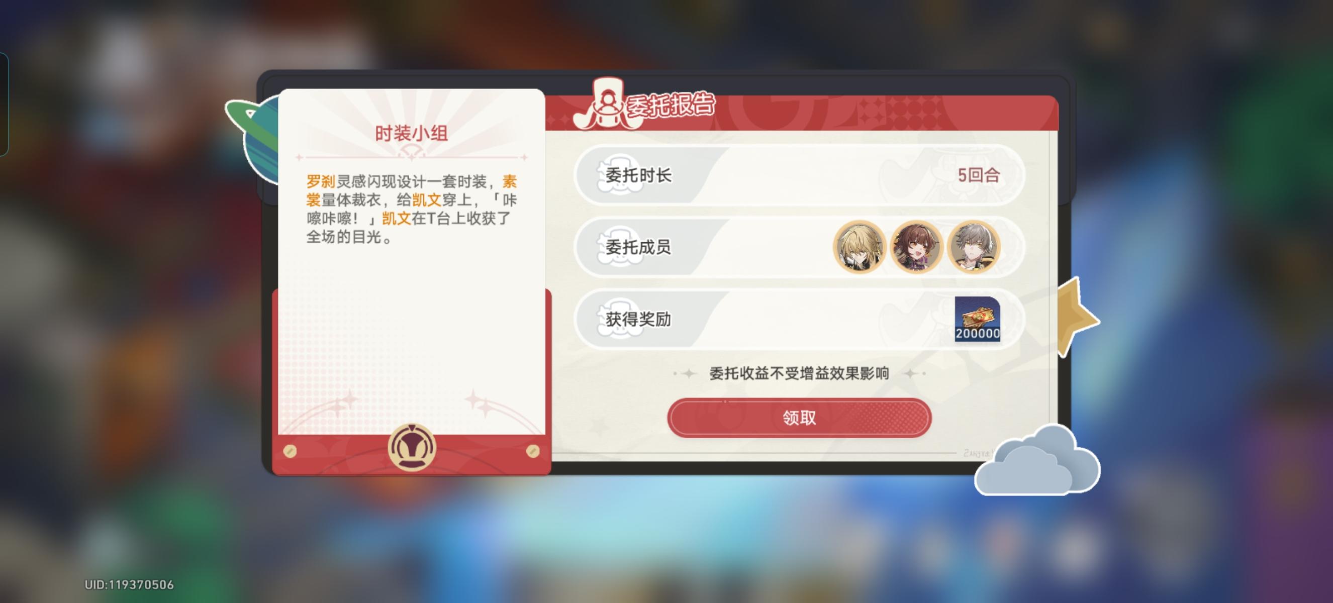Click the first highlighted 凯文 name
This screenshot has width=1333, height=603.
tap(426, 200)
